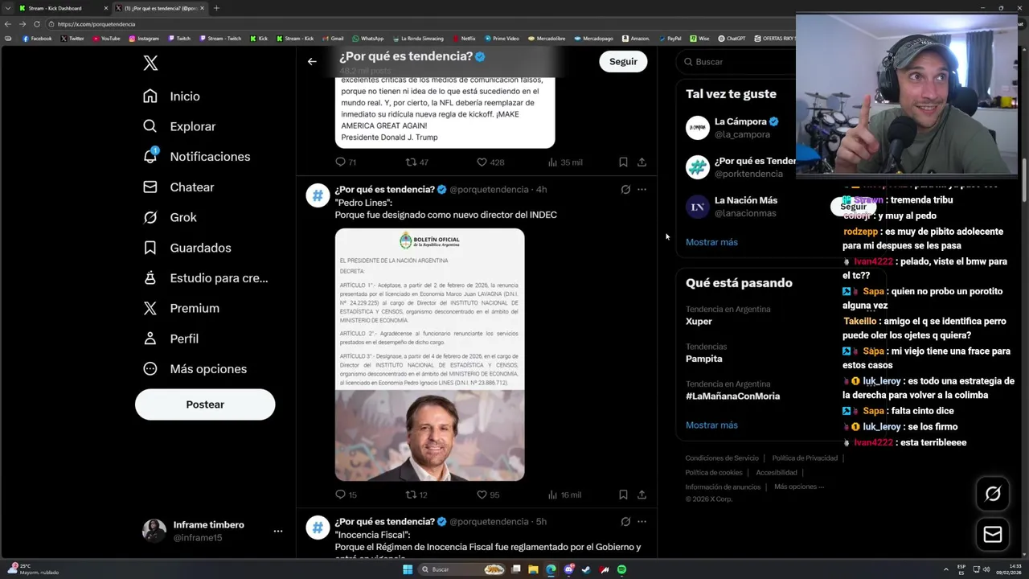Open Perfil person icon
The height and width of the screenshot is (579, 1029).
click(x=150, y=339)
